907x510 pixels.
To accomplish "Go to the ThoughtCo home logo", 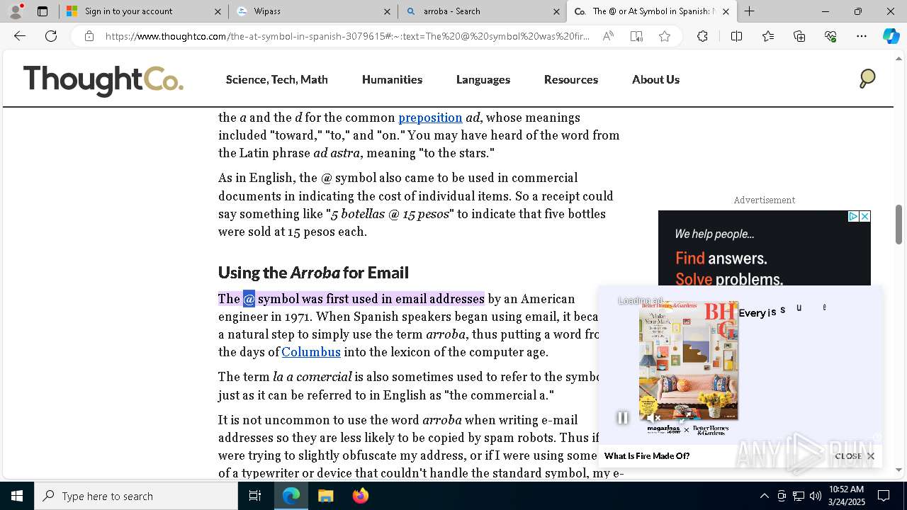I will 103,80.
